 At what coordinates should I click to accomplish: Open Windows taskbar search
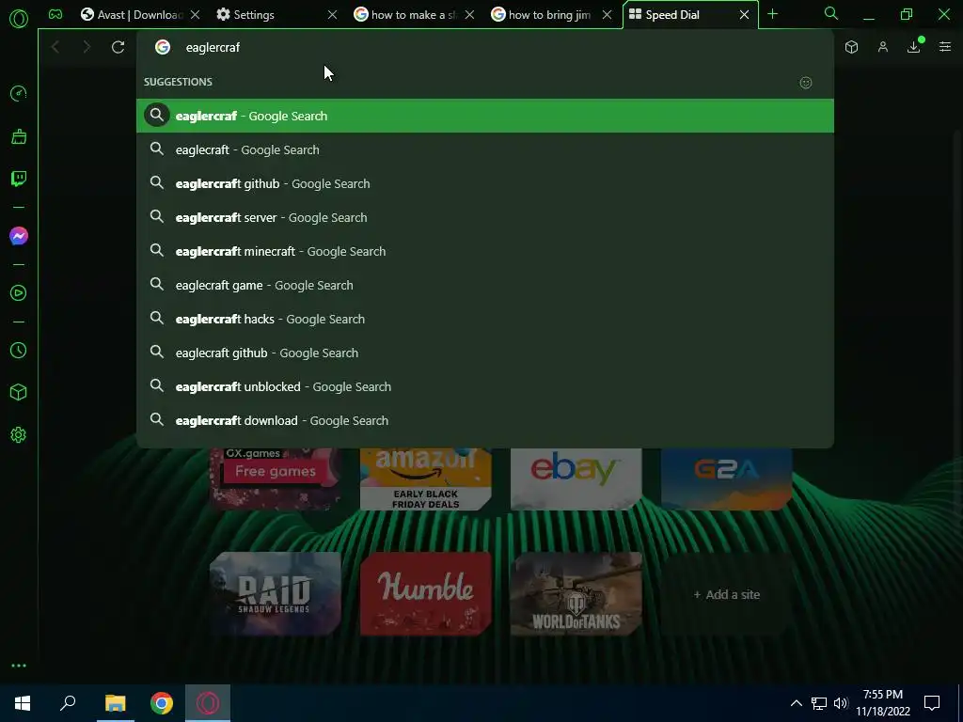pos(68,703)
